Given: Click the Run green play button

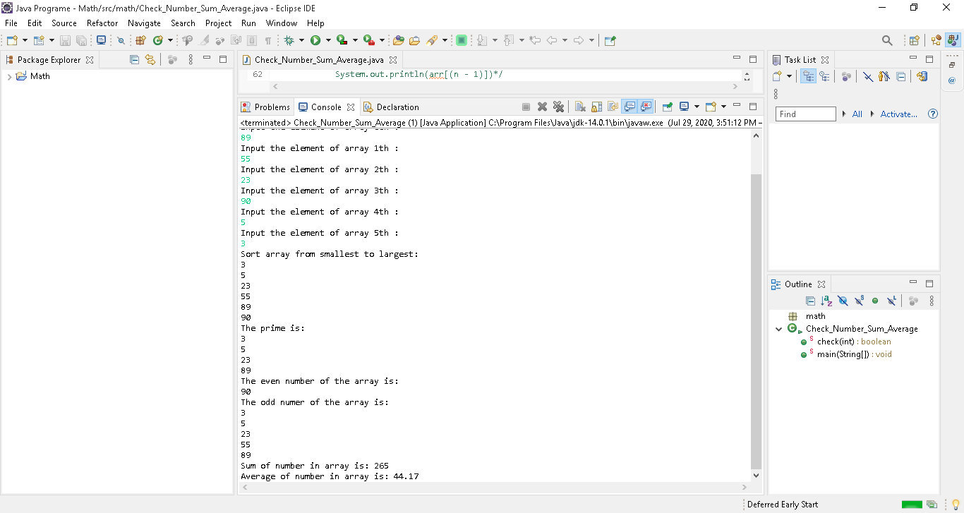Looking at the screenshot, I should (x=315, y=40).
